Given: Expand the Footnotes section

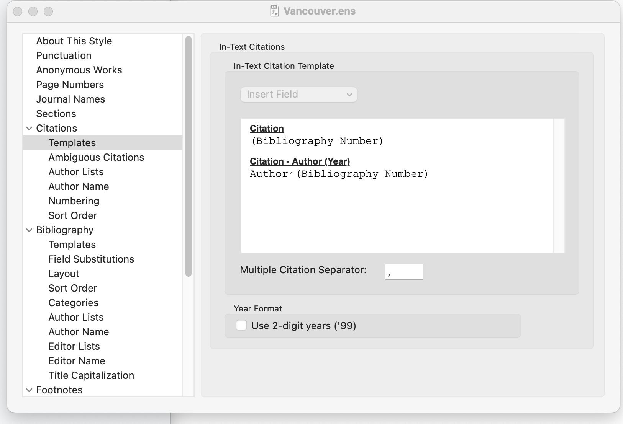Looking at the screenshot, I should tap(30, 390).
